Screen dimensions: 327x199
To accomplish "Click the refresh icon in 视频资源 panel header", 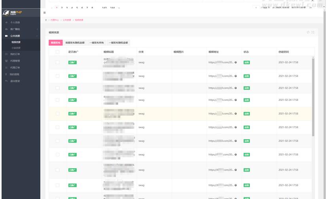I will (308, 32).
